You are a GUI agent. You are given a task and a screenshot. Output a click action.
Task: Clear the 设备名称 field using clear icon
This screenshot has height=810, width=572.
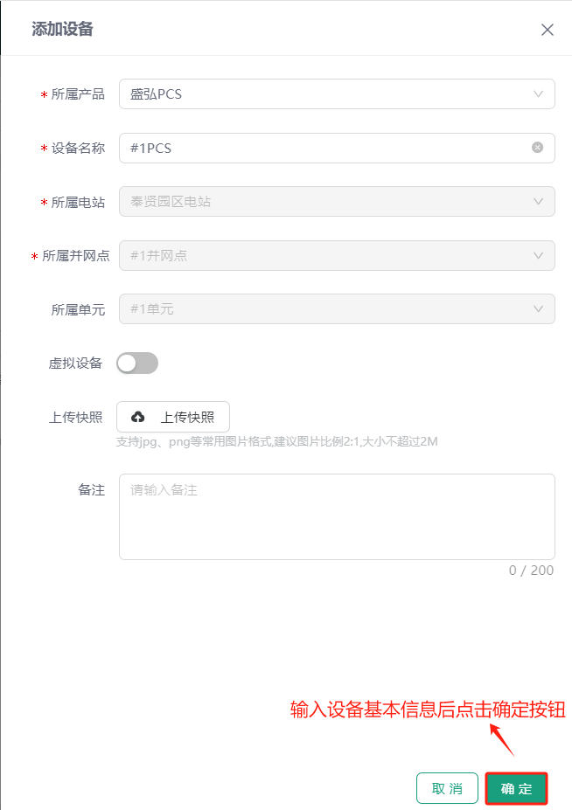click(x=538, y=148)
